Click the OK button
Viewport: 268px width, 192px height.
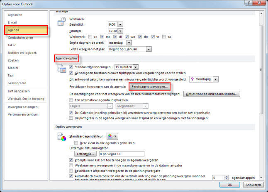click(230, 185)
